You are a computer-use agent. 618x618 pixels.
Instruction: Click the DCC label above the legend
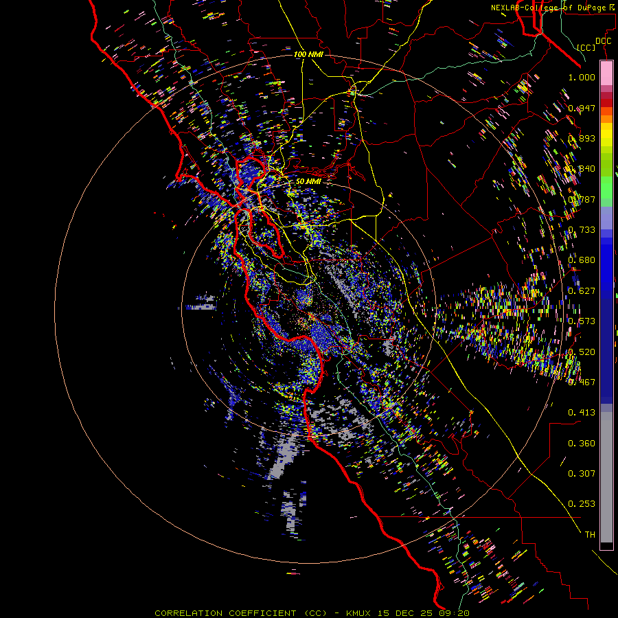coord(603,41)
